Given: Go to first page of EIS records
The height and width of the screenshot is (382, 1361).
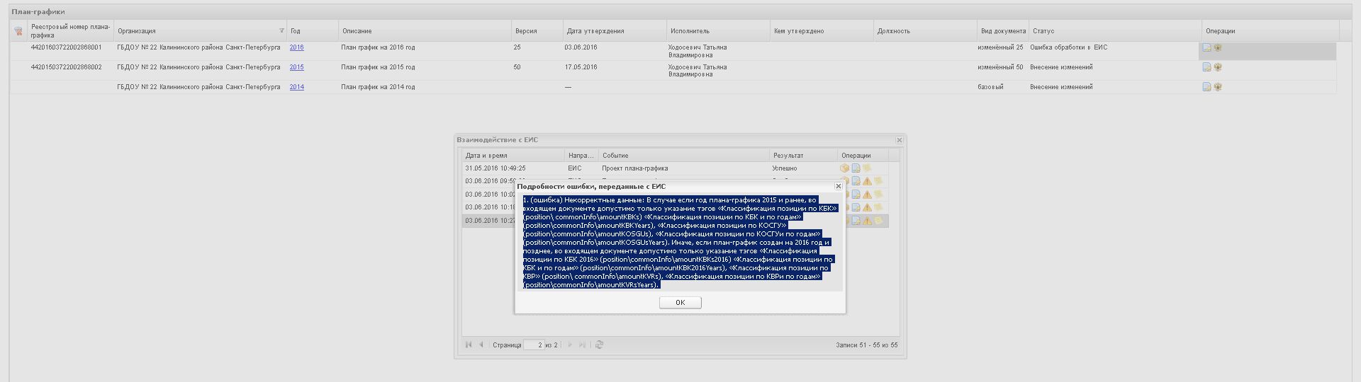Looking at the screenshot, I should [469, 345].
